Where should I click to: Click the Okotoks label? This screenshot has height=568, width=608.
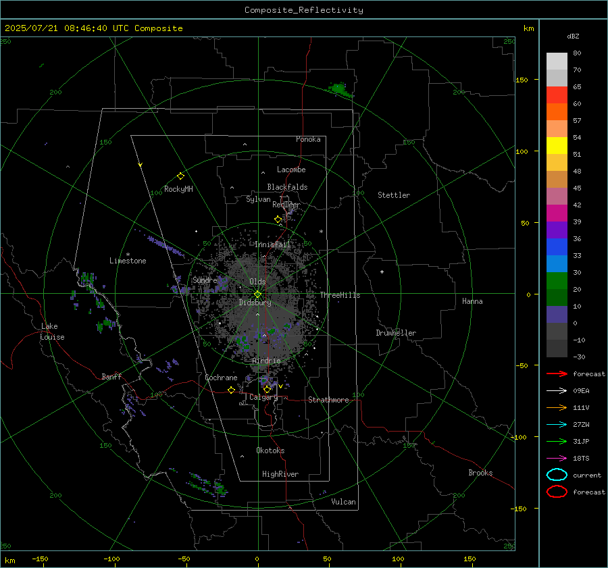(x=270, y=450)
